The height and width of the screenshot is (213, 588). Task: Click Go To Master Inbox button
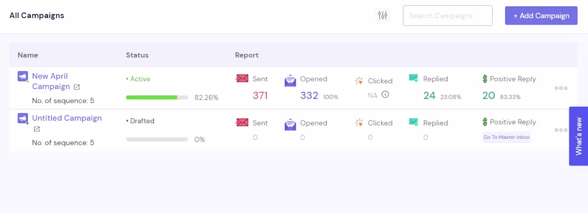coord(506,137)
